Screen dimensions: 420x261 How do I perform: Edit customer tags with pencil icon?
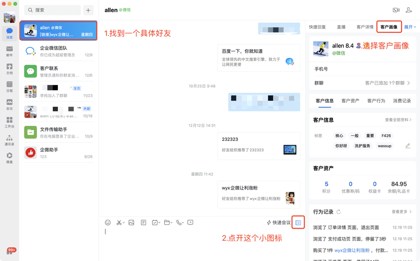[x=407, y=146]
